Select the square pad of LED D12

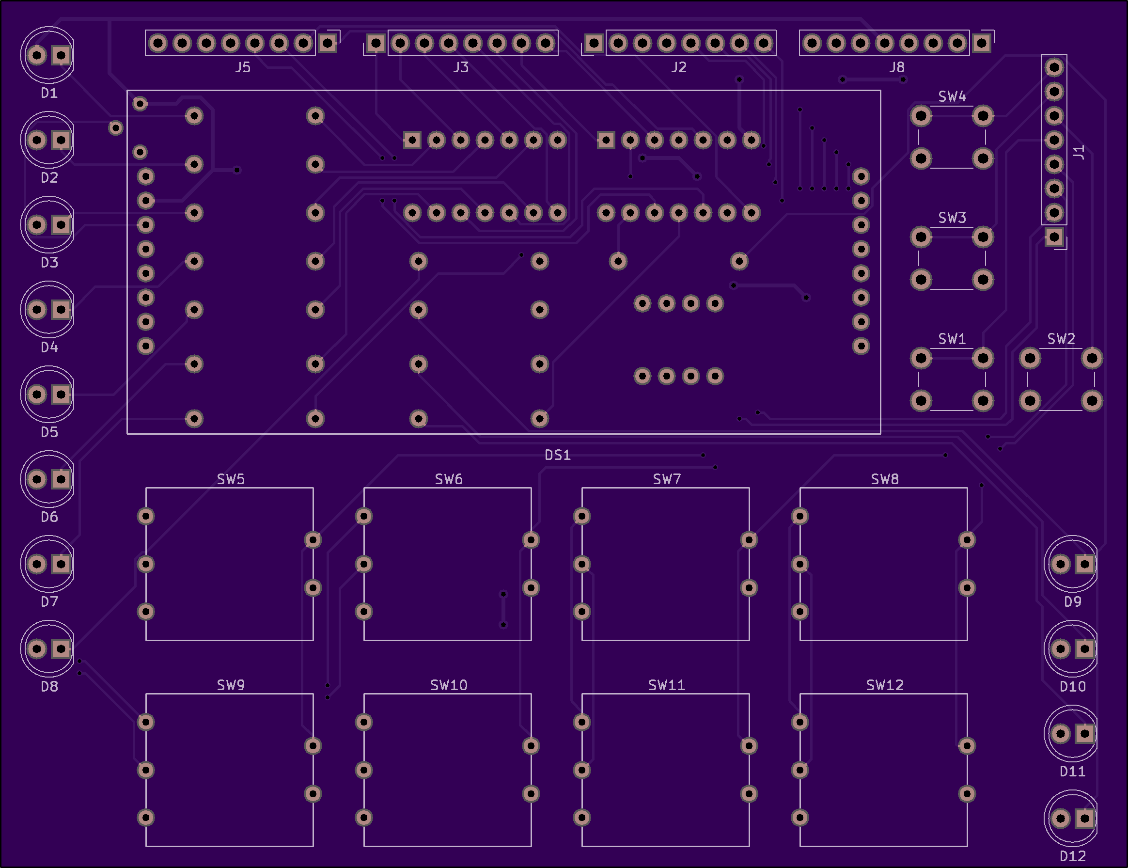1084,819
